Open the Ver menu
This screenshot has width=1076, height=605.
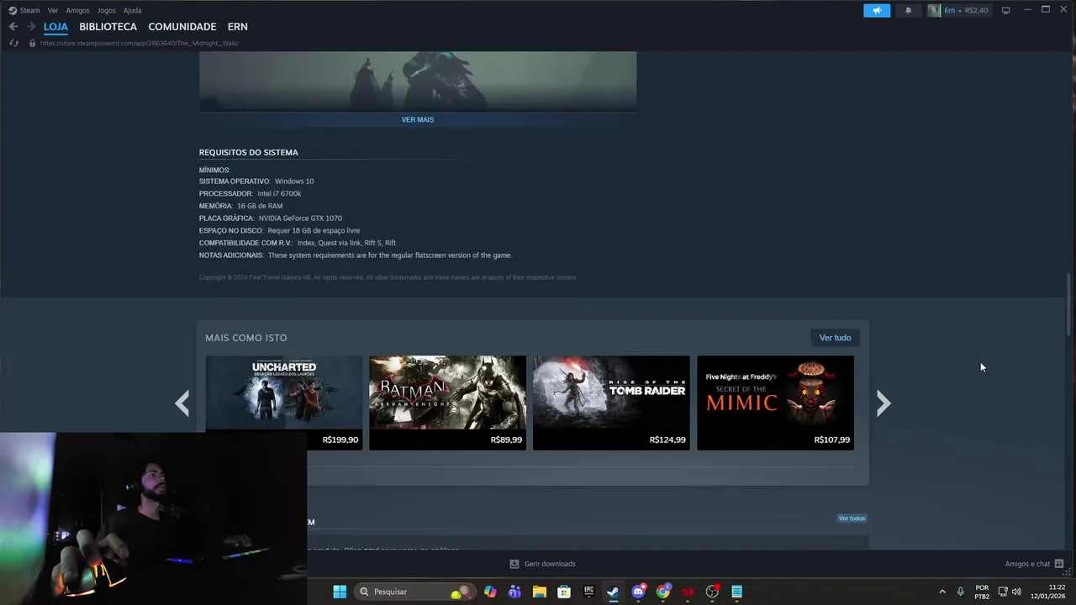tap(53, 10)
